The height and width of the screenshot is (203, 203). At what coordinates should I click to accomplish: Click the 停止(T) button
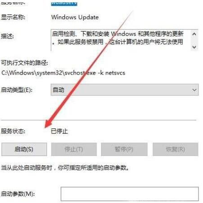[74, 149]
